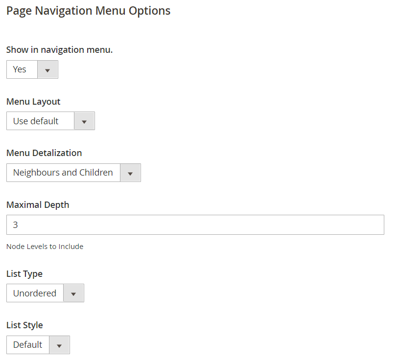Focus the Maximal Depth input field
The image size is (399, 361).
[195, 225]
